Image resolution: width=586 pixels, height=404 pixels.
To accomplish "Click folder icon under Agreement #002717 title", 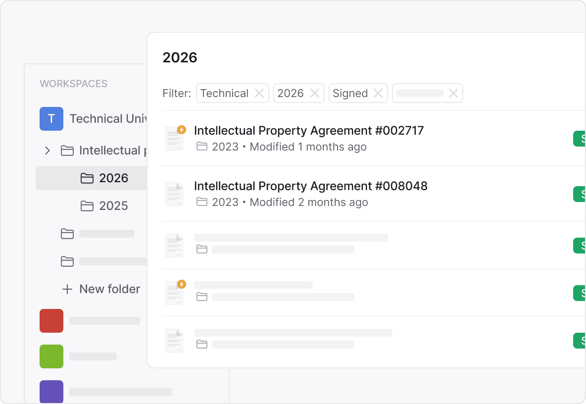I will click(x=202, y=147).
